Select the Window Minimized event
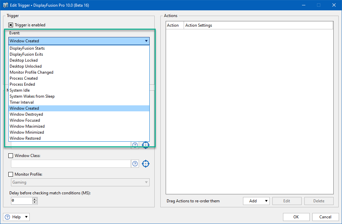Screen dimensions: 342x224 pos(79,132)
